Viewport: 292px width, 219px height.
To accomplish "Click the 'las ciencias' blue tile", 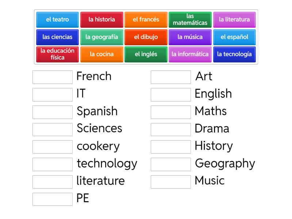I will 57,37.
